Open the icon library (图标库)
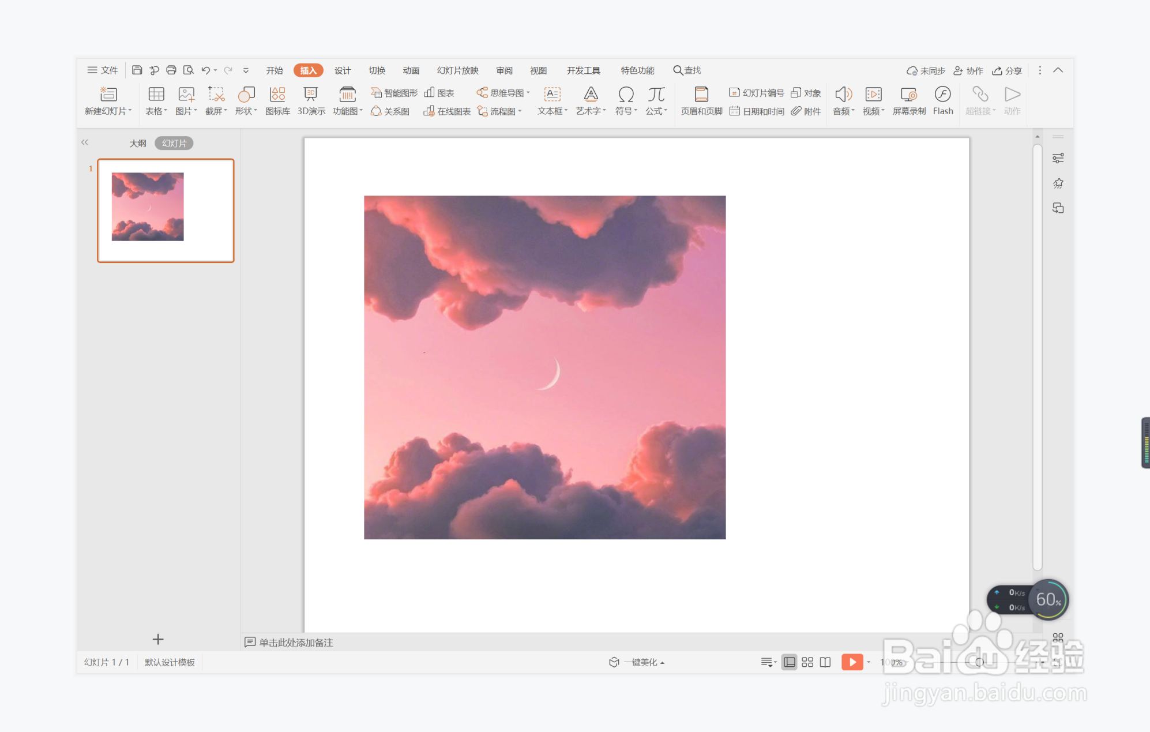Viewport: 1150px width, 732px height. 277,101
